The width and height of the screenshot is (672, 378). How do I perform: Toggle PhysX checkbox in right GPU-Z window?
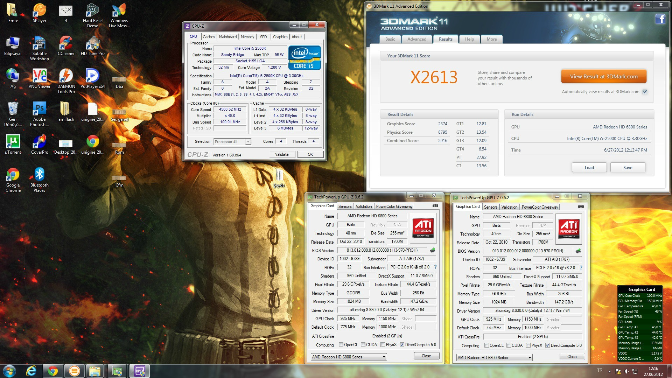(x=528, y=345)
